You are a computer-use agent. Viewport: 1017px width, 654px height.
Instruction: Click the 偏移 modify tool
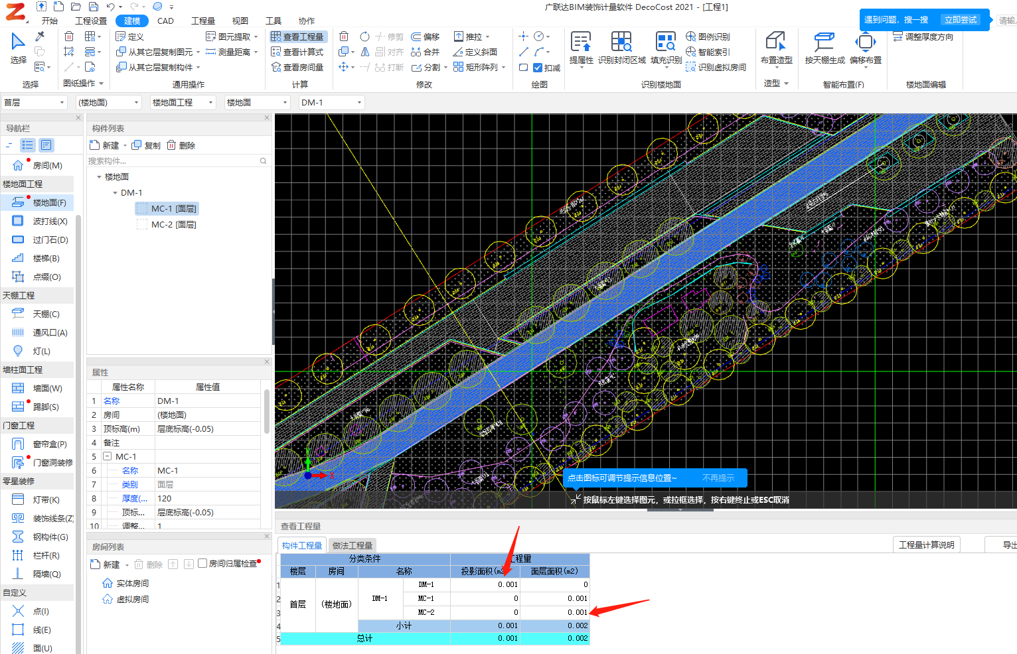click(426, 36)
